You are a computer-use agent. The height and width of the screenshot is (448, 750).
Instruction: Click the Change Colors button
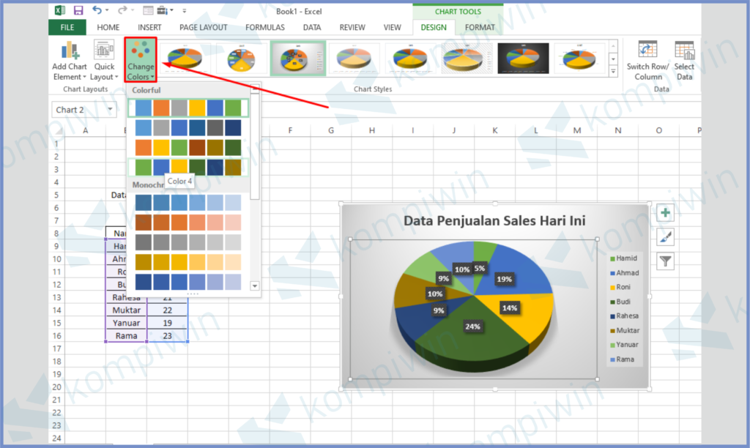(141, 60)
